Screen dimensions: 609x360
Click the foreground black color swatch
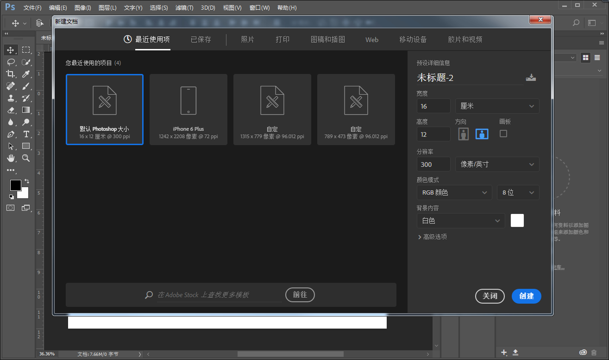(x=16, y=185)
